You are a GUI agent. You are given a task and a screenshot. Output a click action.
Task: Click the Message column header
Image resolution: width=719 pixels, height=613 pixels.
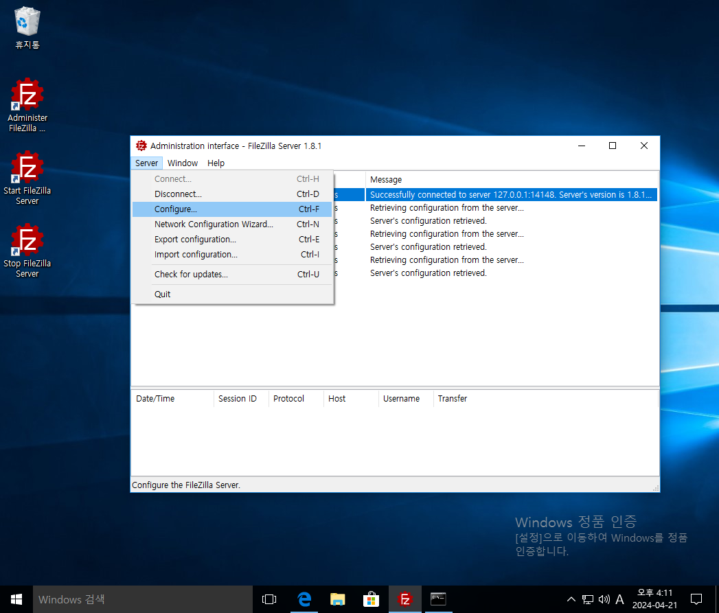pos(512,180)
